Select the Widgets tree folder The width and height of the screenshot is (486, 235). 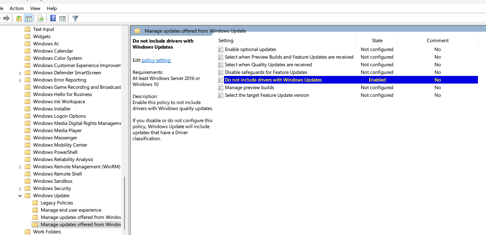point(42,37)
